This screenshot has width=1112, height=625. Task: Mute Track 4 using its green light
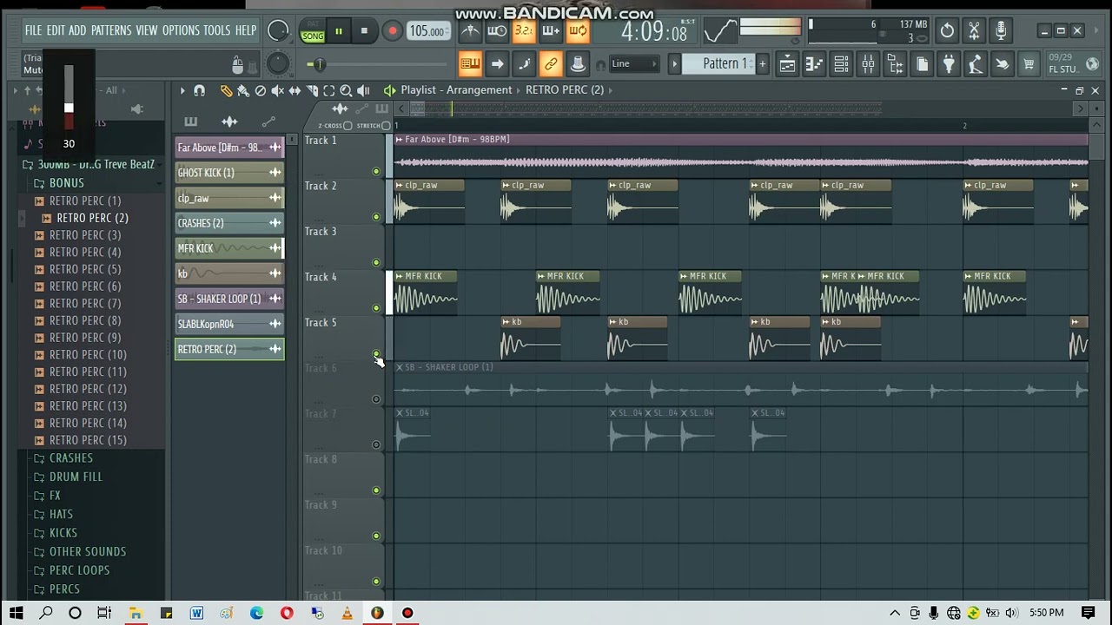click(x=376, y=308)
